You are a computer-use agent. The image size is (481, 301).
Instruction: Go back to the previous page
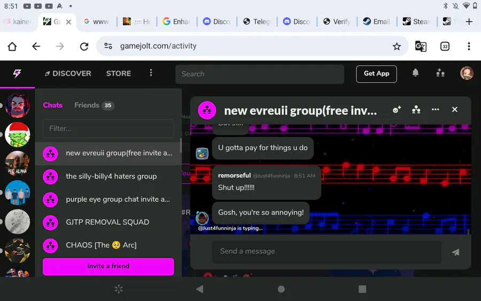(x=36, y=47)
